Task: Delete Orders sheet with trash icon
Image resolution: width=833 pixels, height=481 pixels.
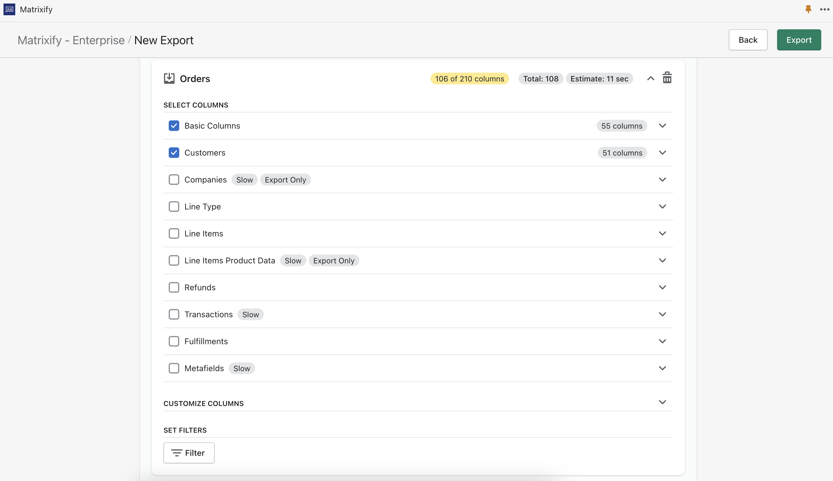Action: click(667, 78)
